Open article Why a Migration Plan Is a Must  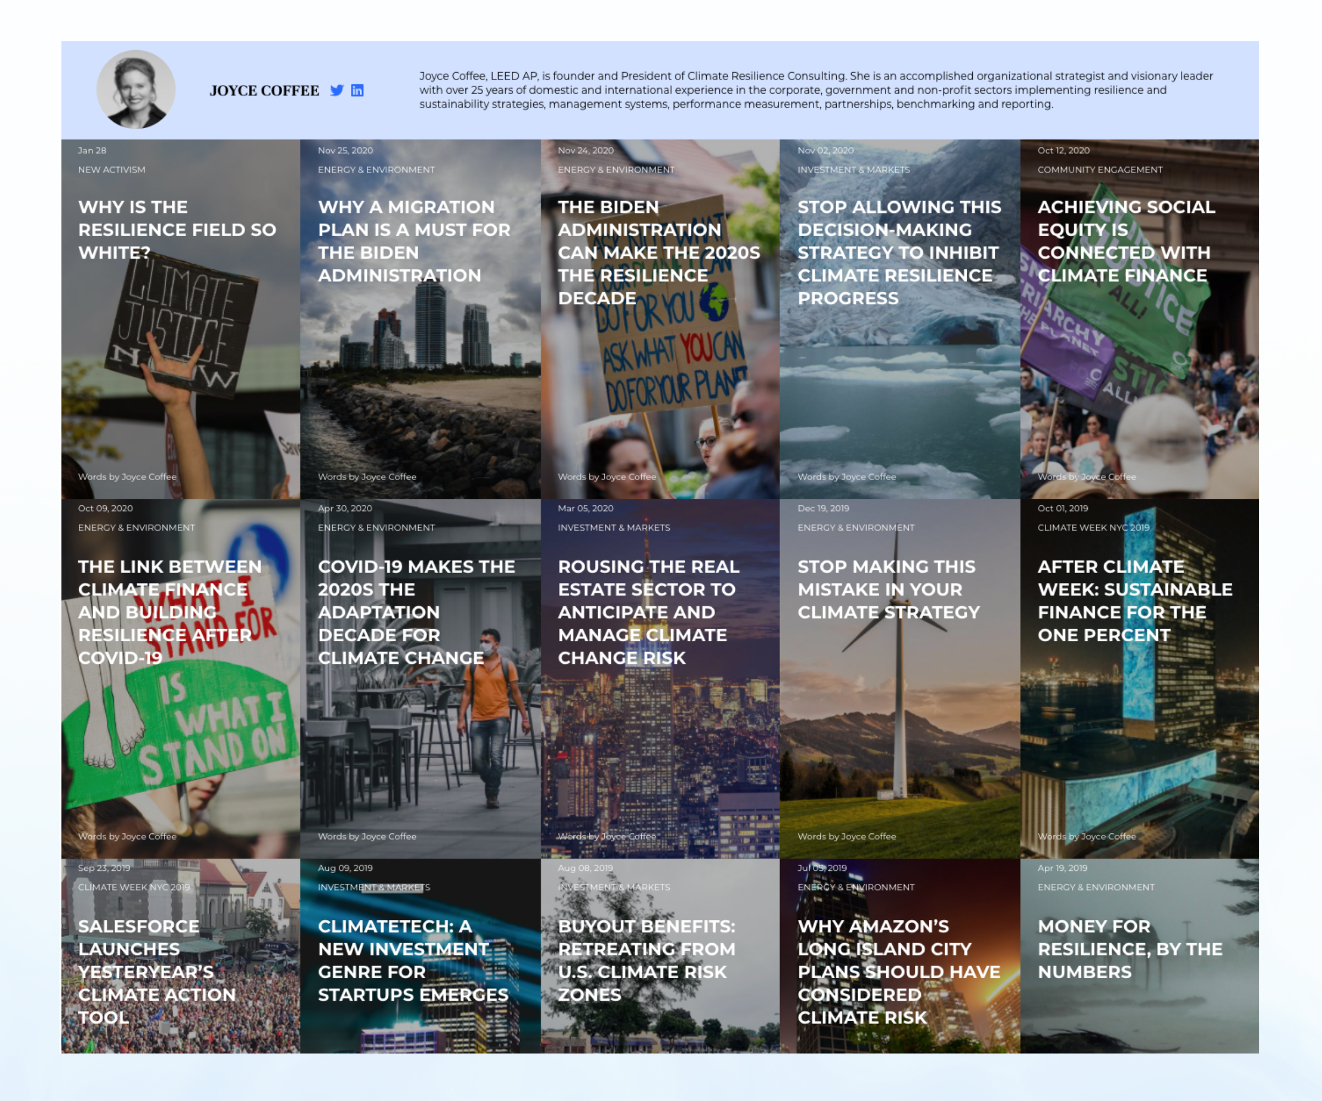point(414,241)
